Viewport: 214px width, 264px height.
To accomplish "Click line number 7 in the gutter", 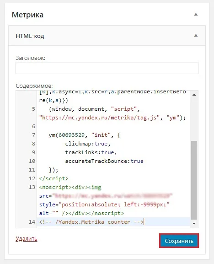I will click(x=34, y=135).
